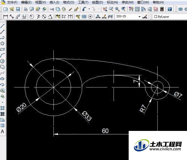
Task: Click the 3D DWF globe icon
Action: coord(44,9)
